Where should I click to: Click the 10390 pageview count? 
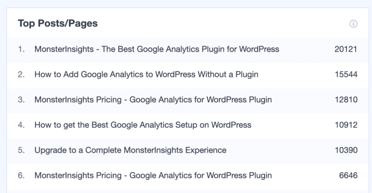coord(345,150)
